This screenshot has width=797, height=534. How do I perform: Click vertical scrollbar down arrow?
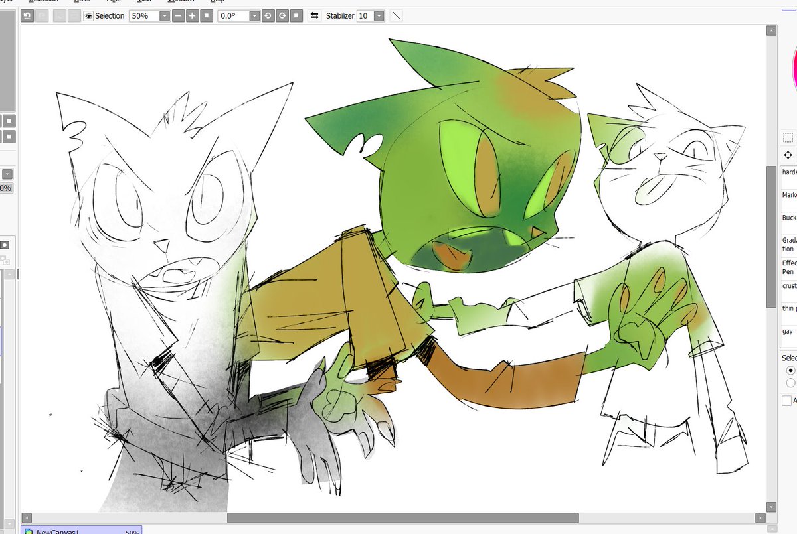(x=771, y=506)
